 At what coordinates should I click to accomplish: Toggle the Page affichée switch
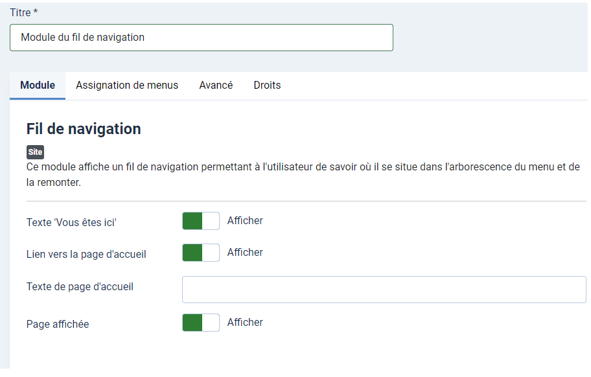(x=201, y=323)
